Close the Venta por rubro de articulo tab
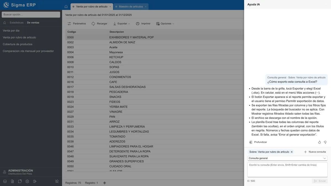Image resolution: width=331 pixels, height=186 pixels. coord(110,7)
